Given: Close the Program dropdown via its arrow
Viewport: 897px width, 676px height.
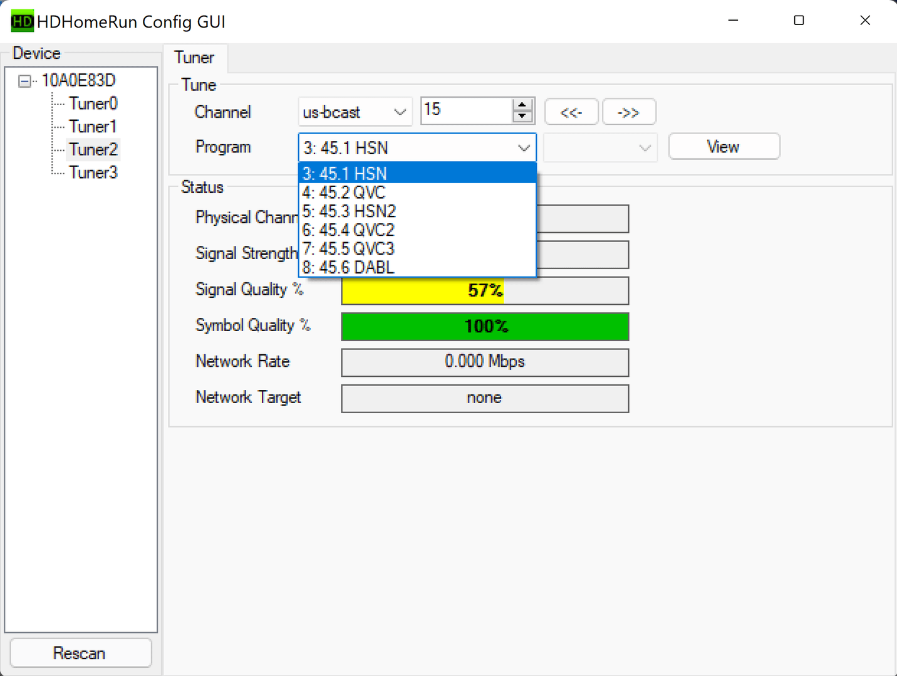Looking at the screenshot, I should tap(524, 148).
